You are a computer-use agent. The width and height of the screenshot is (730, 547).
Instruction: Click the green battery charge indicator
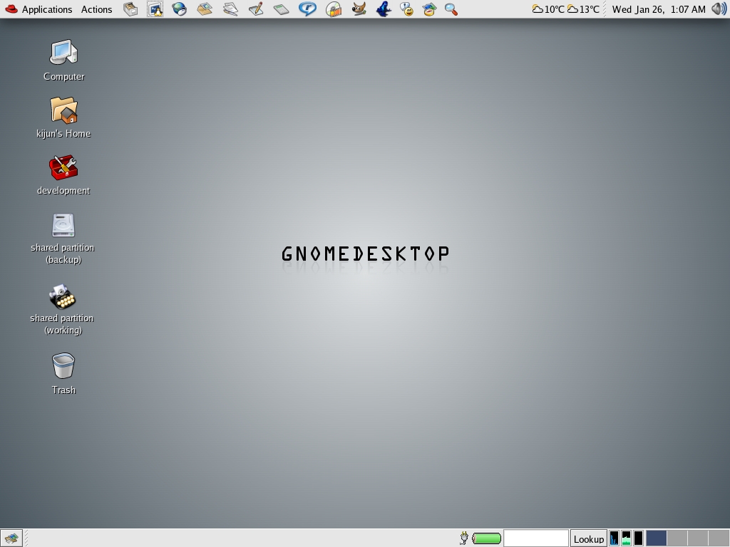486,538
